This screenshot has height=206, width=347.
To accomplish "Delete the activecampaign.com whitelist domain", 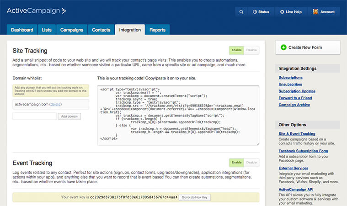I will pos(55,104).
